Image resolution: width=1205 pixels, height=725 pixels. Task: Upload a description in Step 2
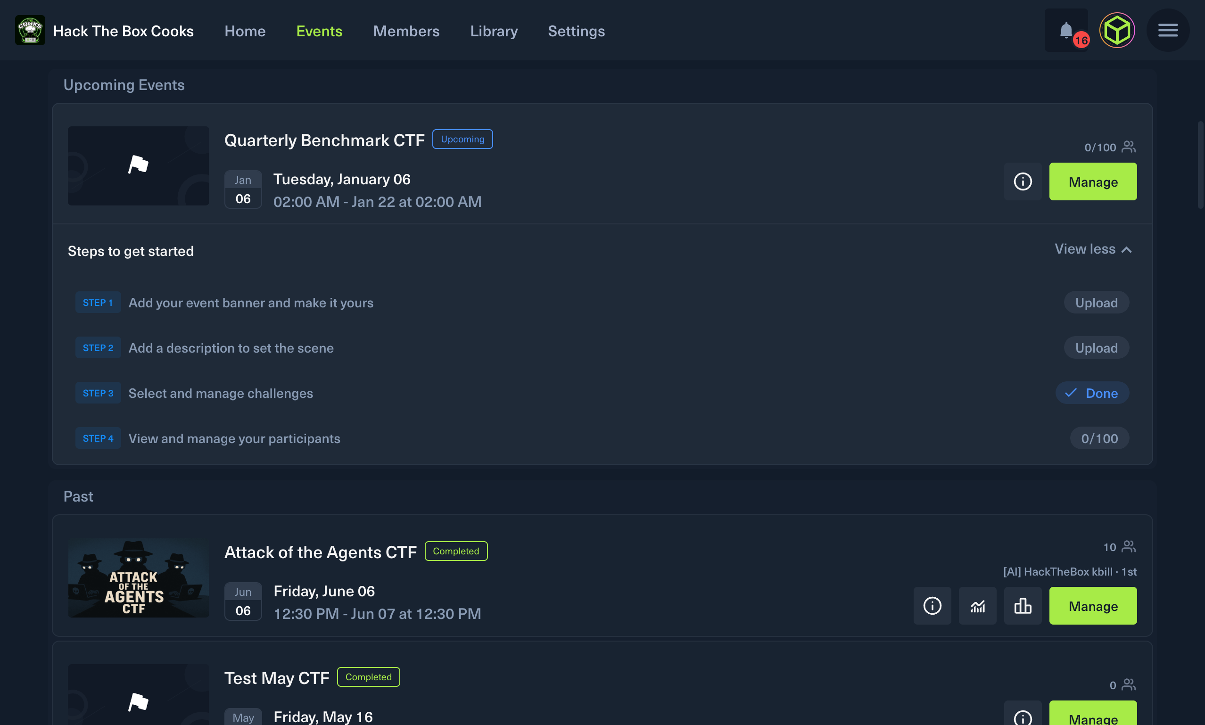click(x=1097, y=348)
